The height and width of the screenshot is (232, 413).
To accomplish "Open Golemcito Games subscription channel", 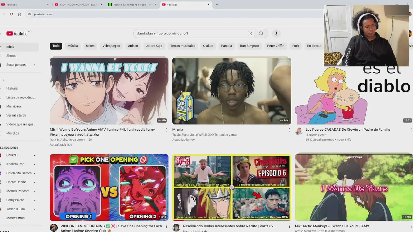I will (x=19, y=173).
